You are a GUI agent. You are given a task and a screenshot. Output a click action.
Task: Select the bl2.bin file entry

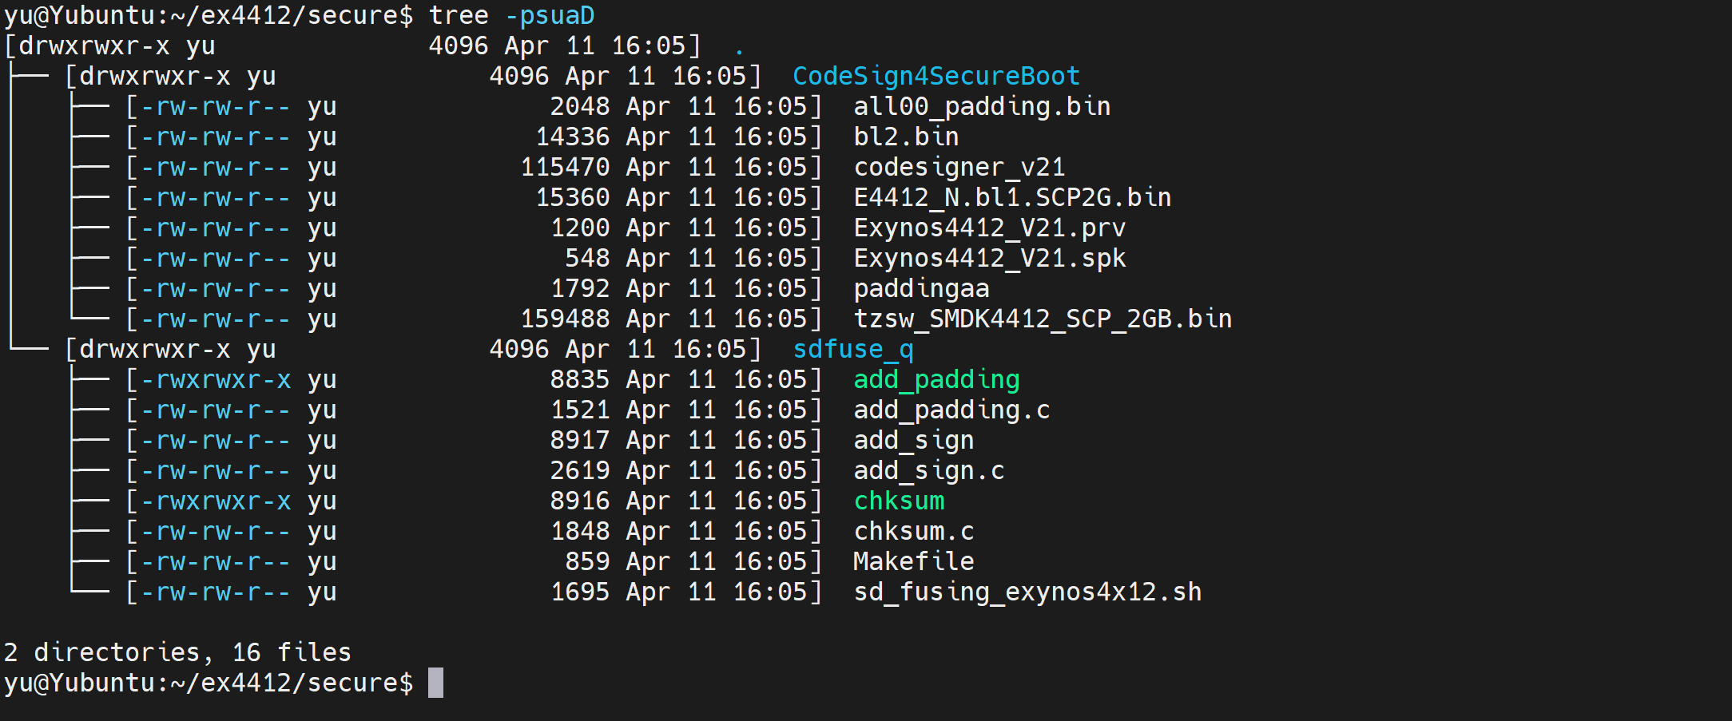pos(906,137)
